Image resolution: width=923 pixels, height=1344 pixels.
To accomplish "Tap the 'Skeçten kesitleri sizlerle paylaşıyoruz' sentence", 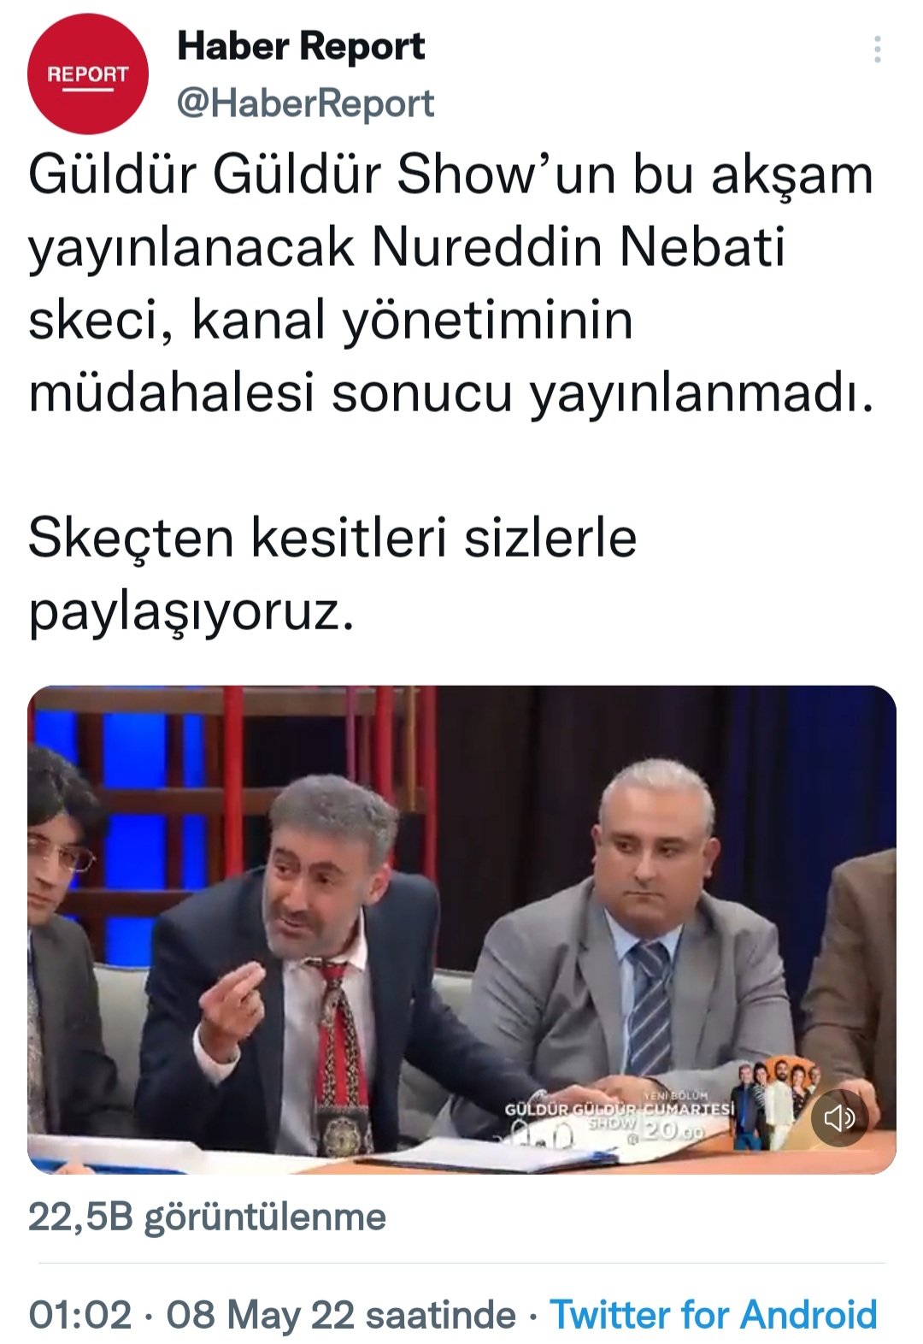I will [333, 575].
